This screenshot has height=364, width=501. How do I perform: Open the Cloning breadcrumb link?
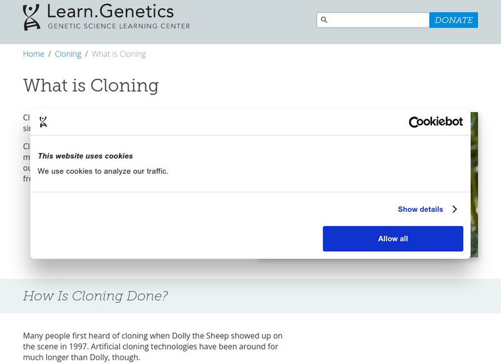68,54
